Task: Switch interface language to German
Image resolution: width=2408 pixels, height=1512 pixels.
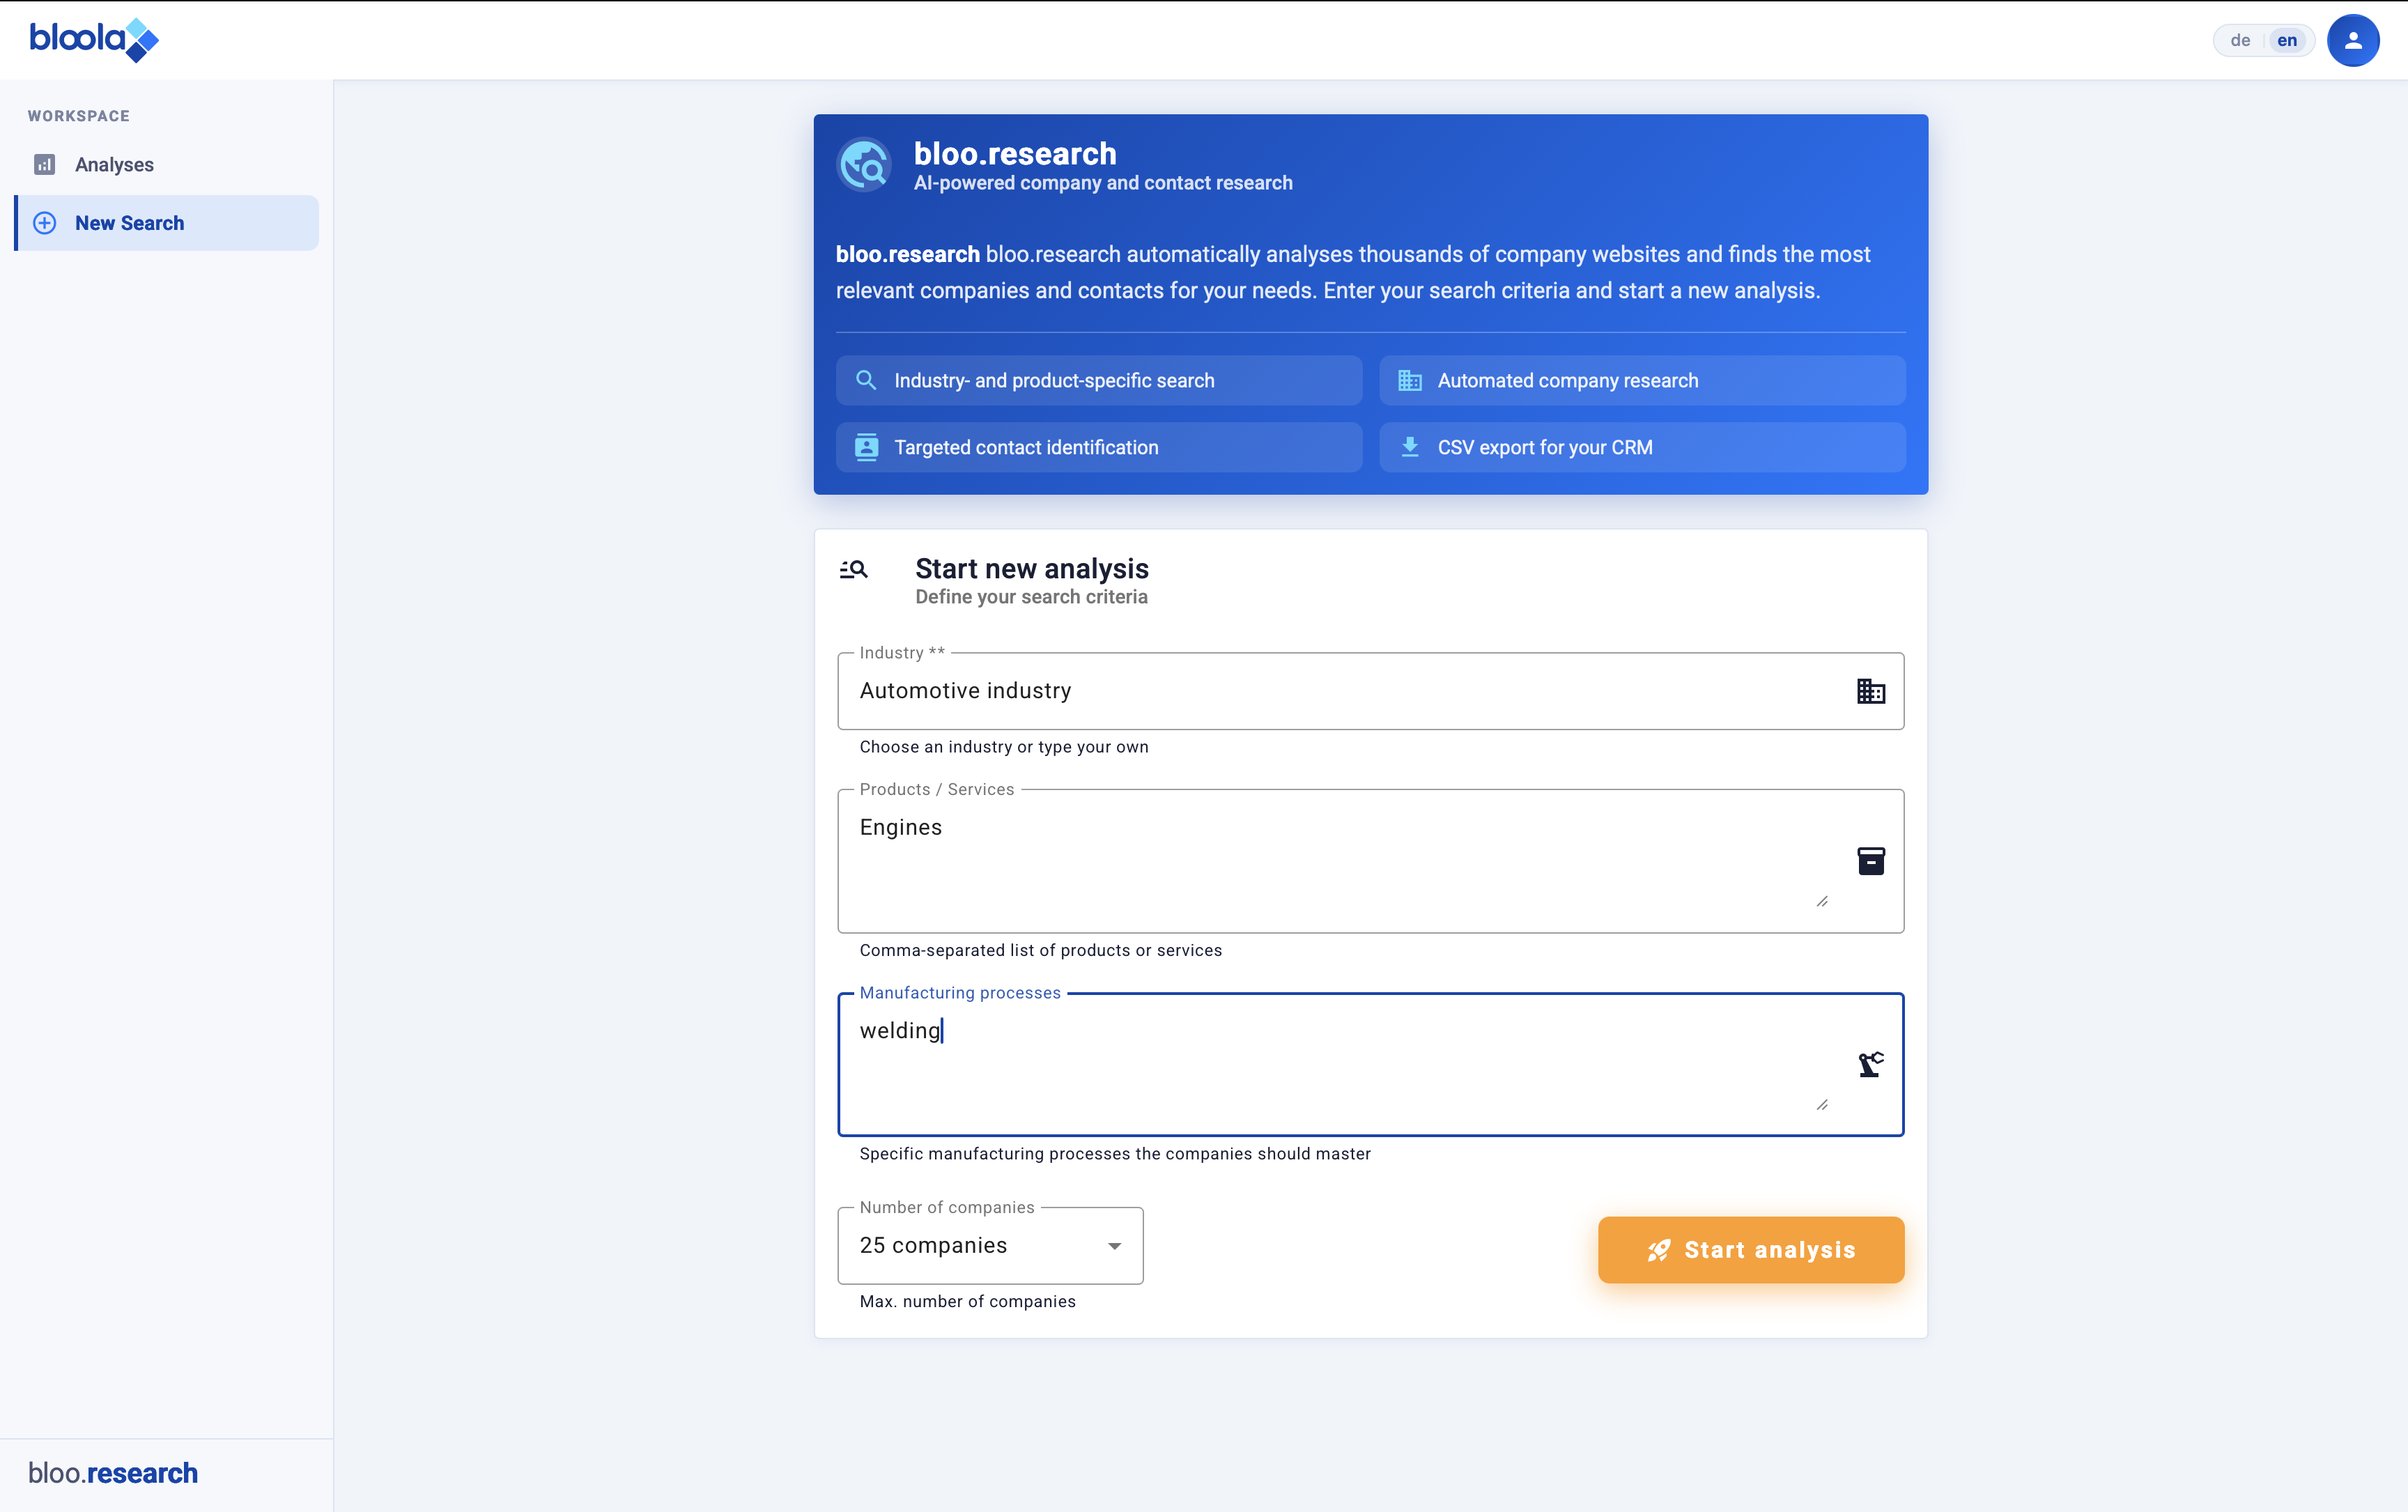Action: [2240, 40]
